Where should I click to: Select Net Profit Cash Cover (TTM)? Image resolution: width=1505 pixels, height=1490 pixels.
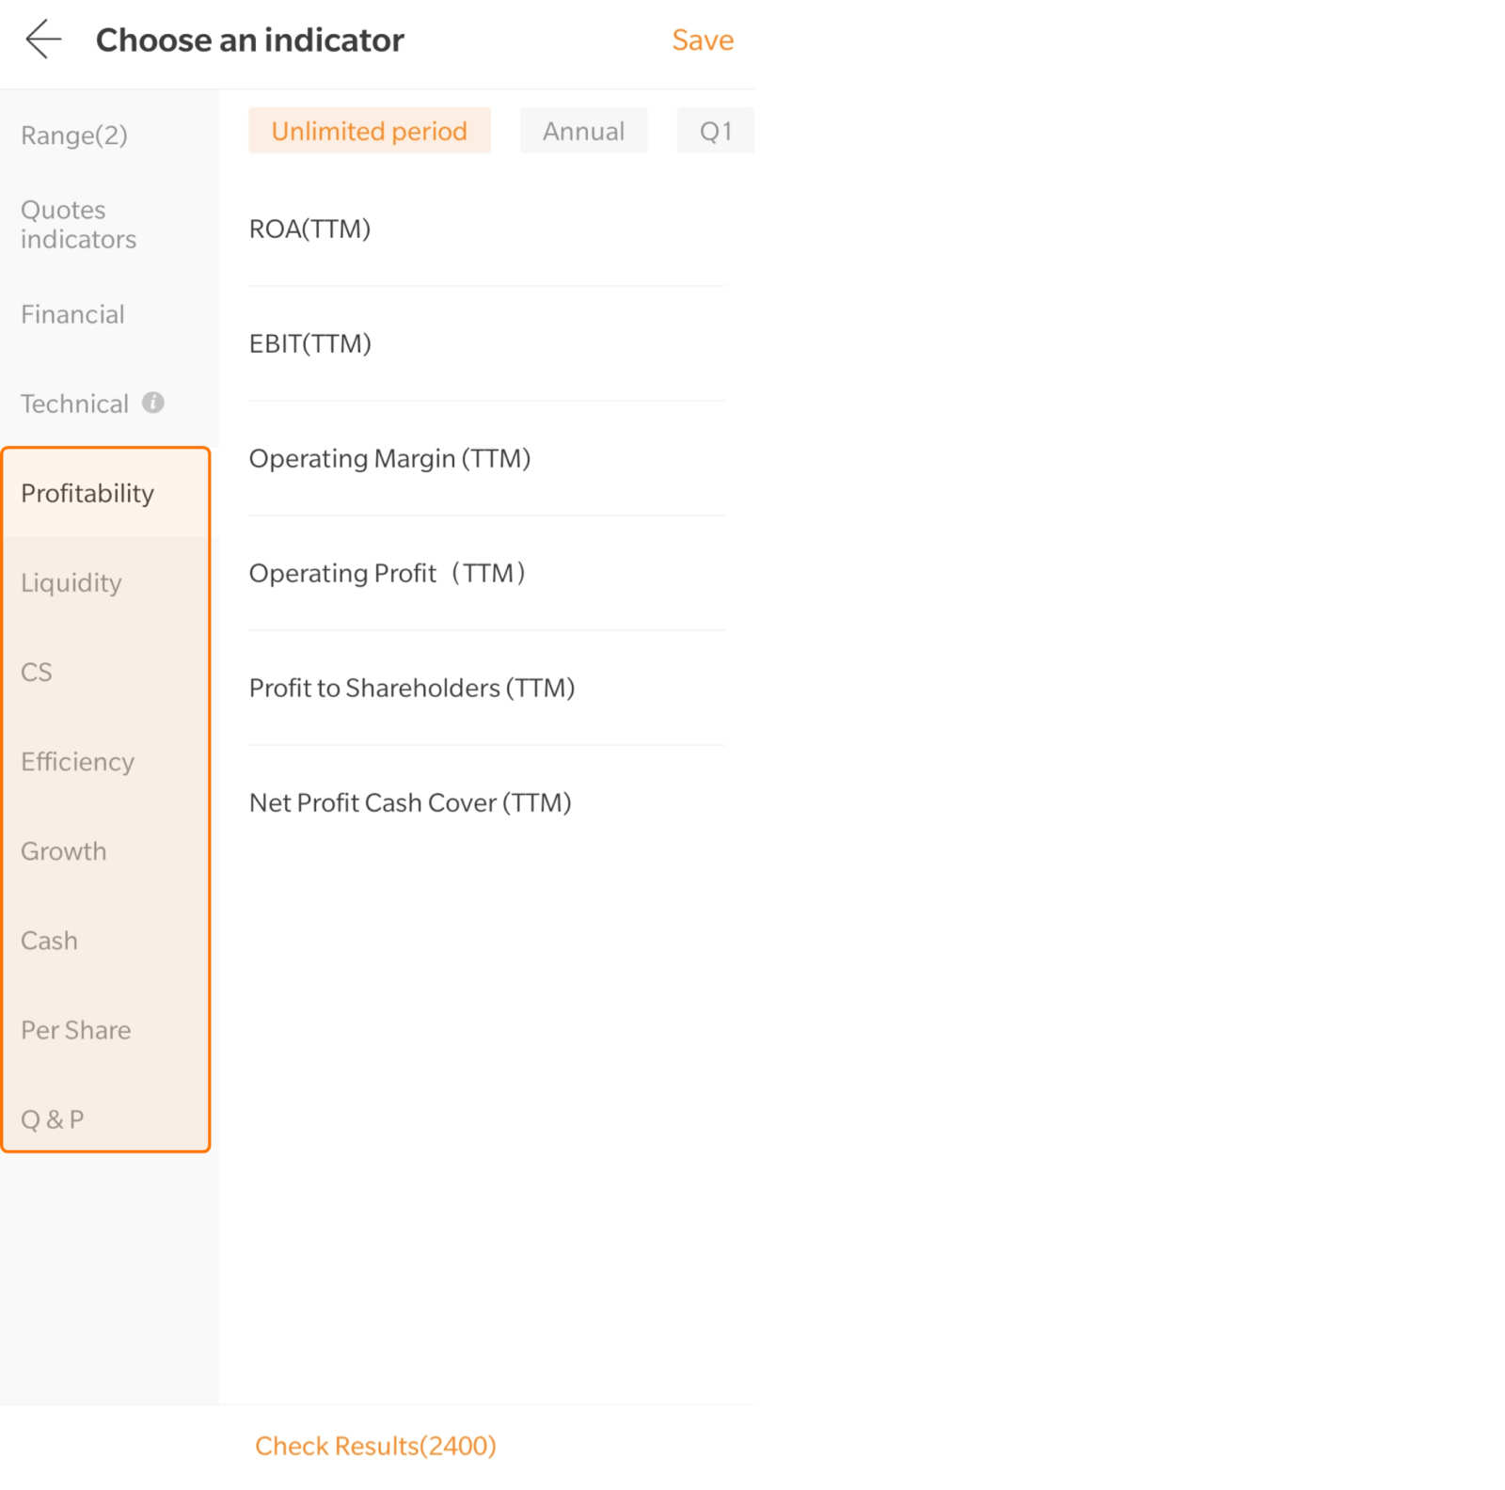(410, 802)
